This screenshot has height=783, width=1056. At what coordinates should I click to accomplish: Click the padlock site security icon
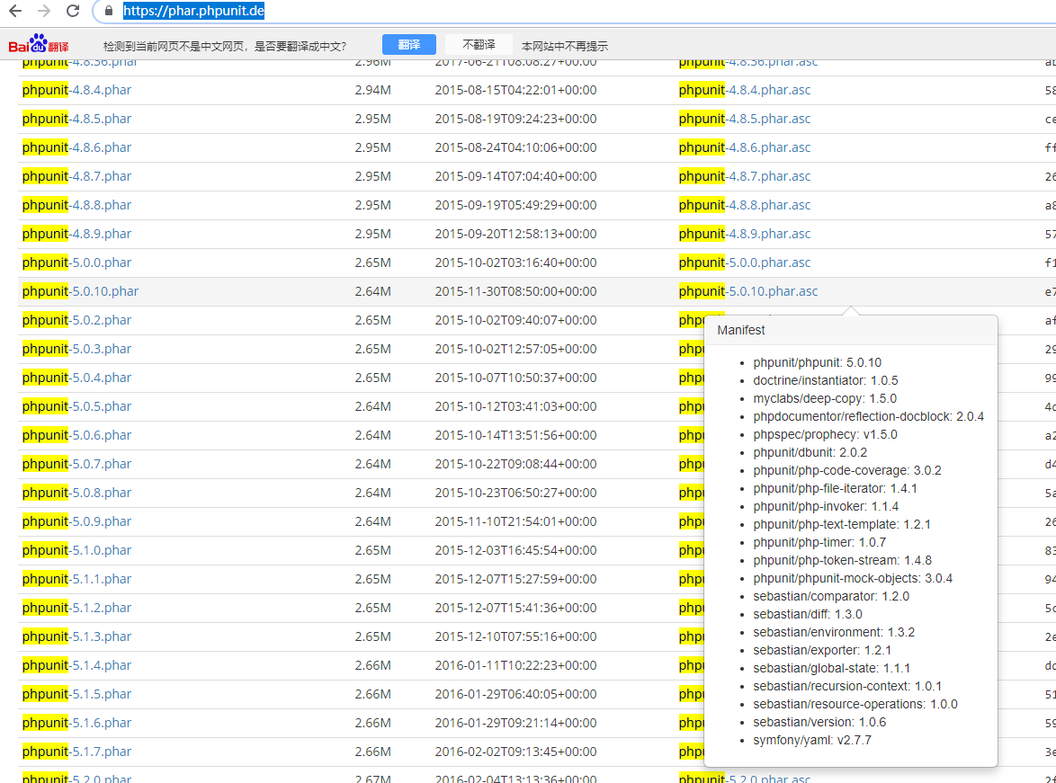[109, 12]
